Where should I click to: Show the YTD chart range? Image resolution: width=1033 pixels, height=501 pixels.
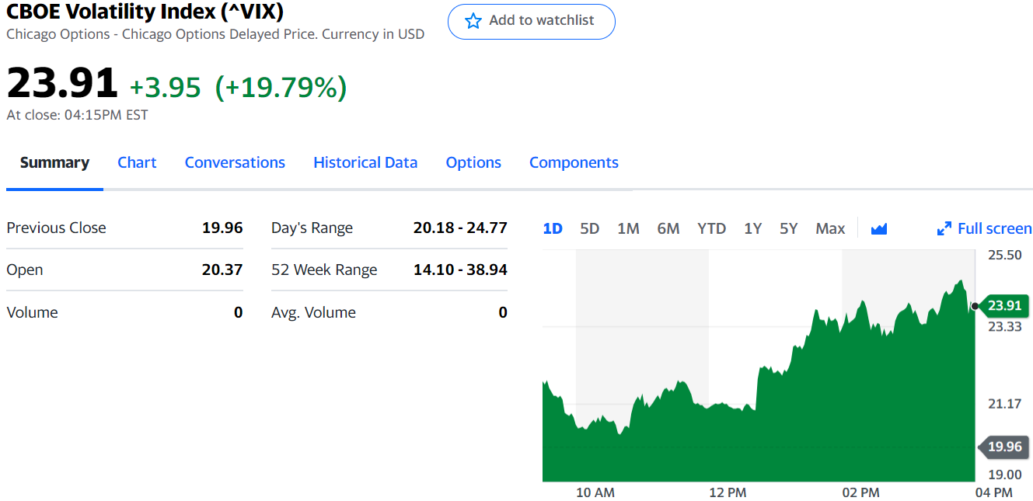point(711,228)
